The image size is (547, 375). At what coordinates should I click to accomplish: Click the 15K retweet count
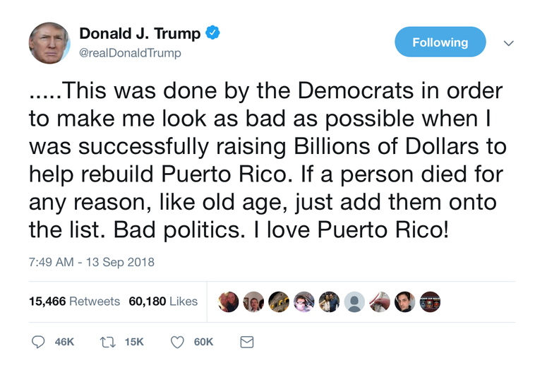point(134,342)
